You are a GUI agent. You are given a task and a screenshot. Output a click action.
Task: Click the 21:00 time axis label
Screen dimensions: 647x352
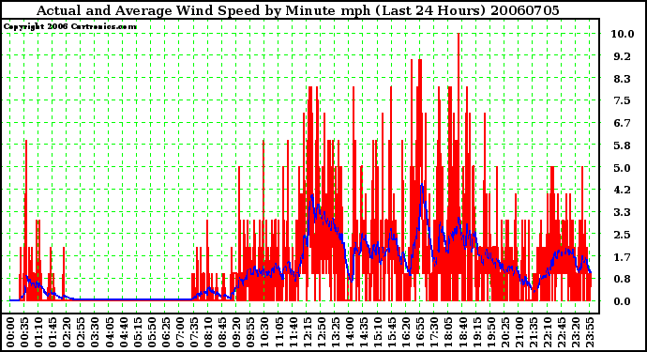point(519,332)
